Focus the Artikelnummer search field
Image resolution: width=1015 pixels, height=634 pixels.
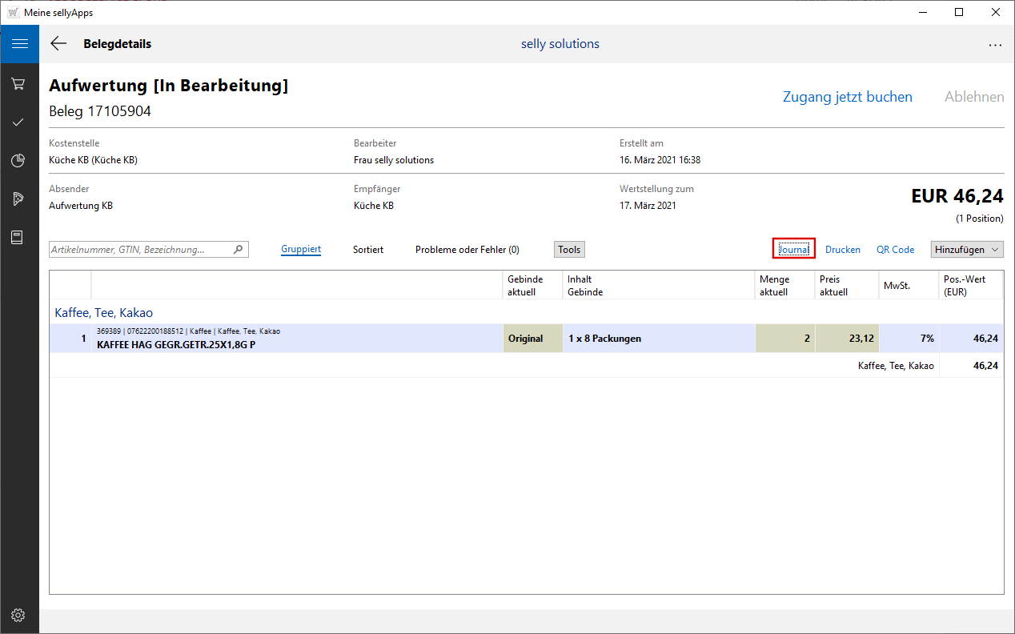pos(140,250)
